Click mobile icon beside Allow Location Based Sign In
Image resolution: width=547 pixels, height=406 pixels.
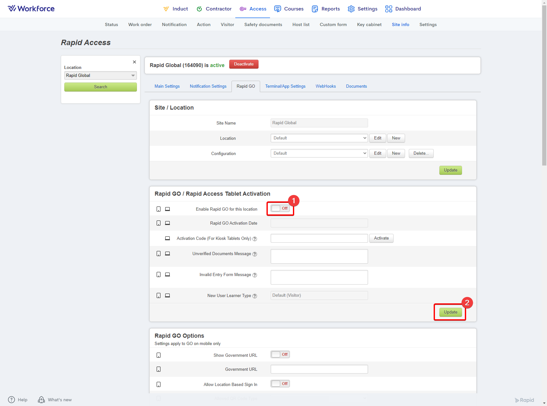coord(159,384)
